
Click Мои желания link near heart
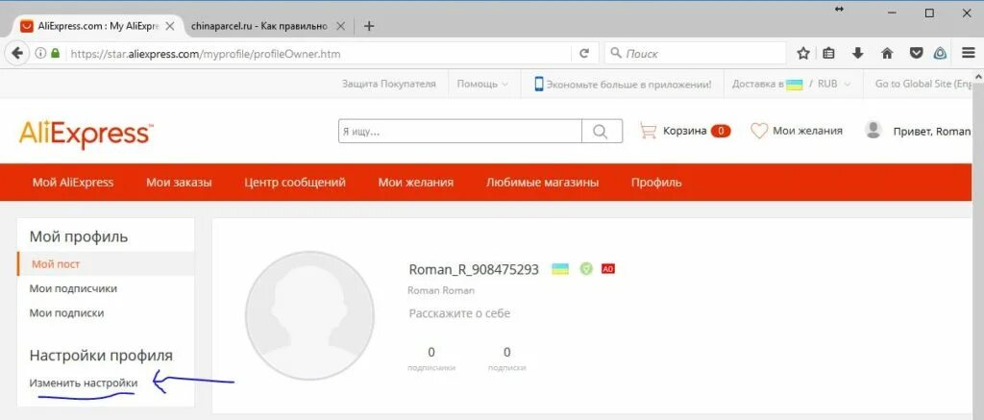[x=807, y=131]
